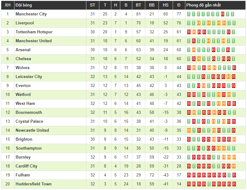This screenshot has height=190, width=247.
Task: Click the Phong độ gần nhất header
Action: point(204,5)
